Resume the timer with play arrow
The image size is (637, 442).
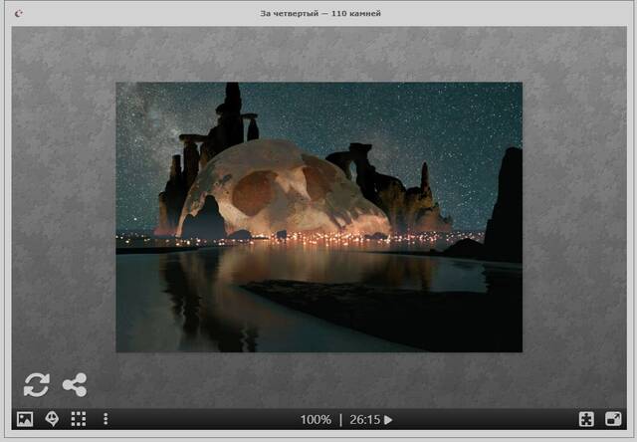(x=389, y=420)
